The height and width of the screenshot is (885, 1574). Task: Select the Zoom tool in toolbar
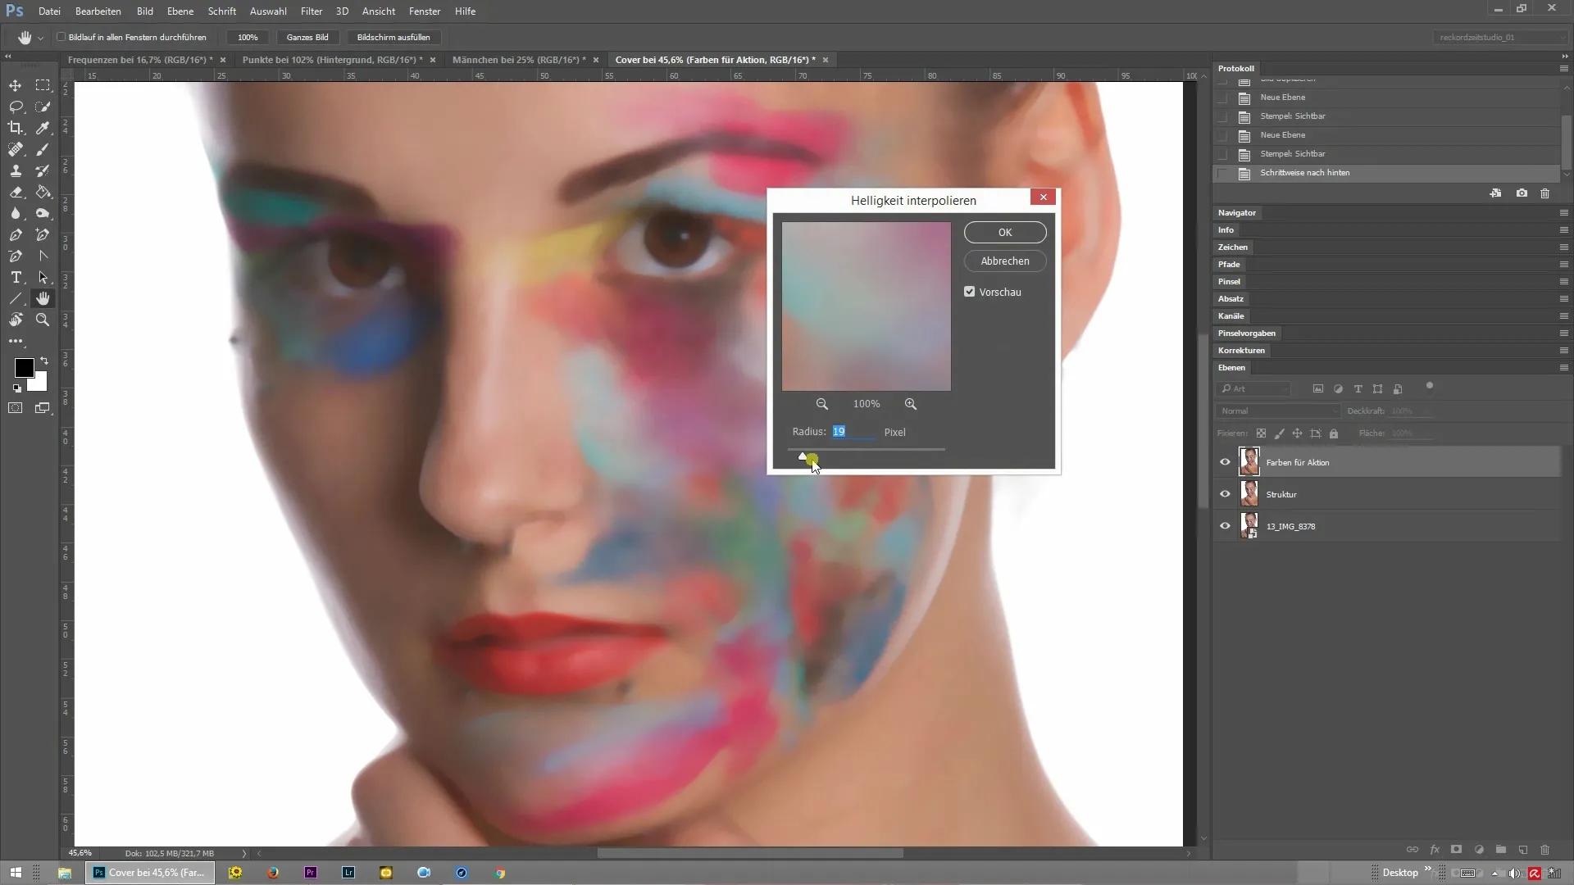coord(43,320)
